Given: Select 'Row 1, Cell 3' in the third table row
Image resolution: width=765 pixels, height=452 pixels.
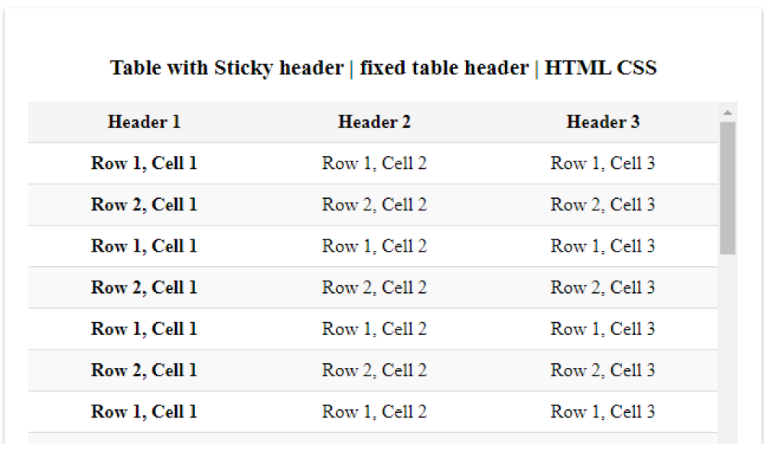Looking at the screenshot, I should point(603,246).
